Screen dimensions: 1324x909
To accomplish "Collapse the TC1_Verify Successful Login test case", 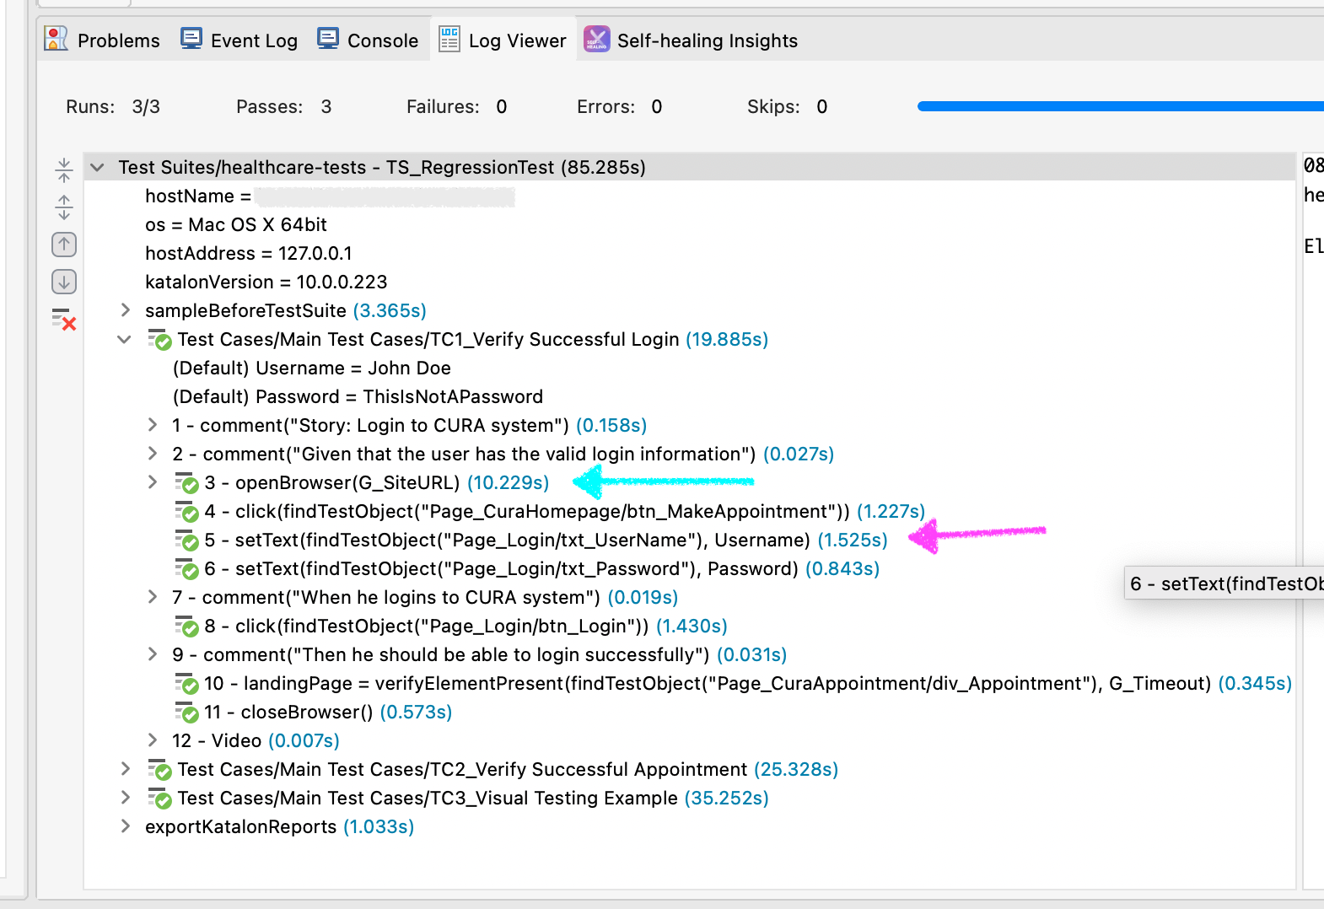I will tap(125, 340).
